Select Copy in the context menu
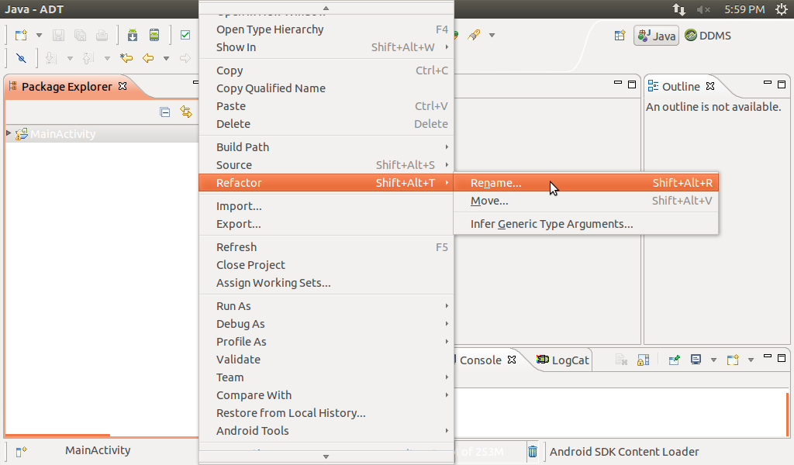The height and width of the screenshot is (465, 794). [x=326, y=71]
